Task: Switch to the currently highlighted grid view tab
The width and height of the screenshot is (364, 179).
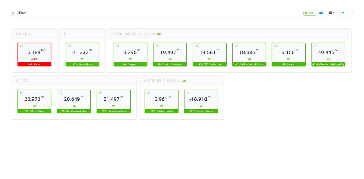Action: click(x=331, y=13)
